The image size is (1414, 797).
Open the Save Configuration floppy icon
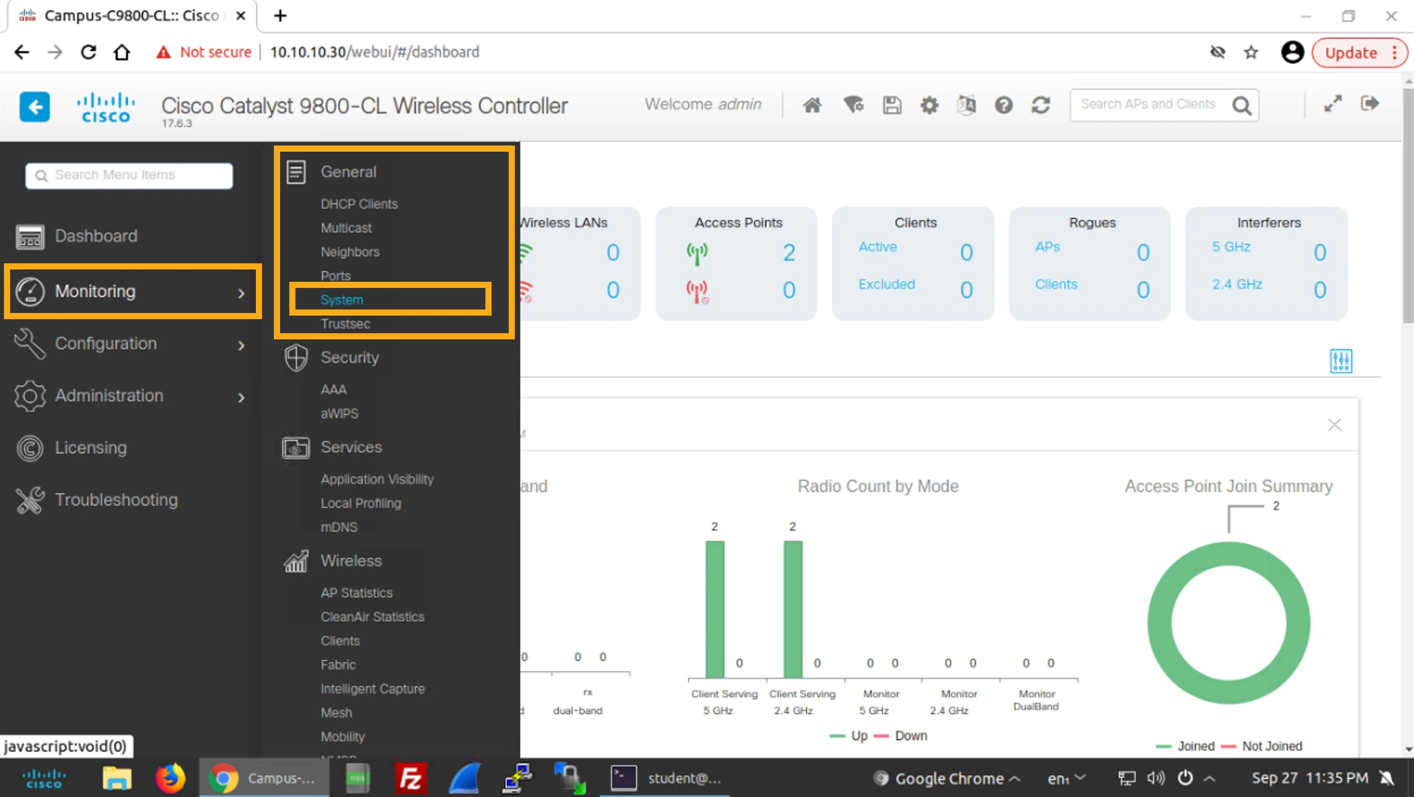point(891,105)
